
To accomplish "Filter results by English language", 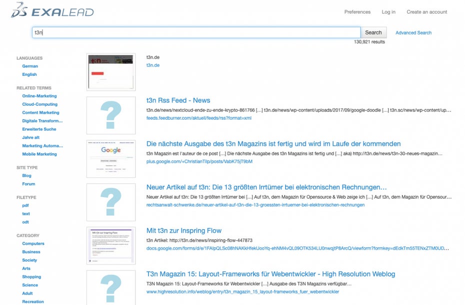I will tap(29, 74).
